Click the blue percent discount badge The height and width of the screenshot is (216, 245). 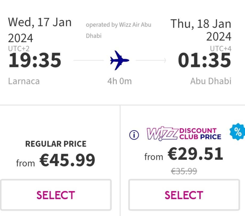coord(237,132)
